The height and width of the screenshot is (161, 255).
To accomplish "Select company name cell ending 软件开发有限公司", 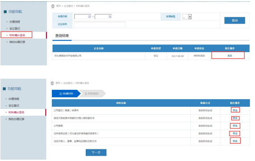I will click(68, 56).
